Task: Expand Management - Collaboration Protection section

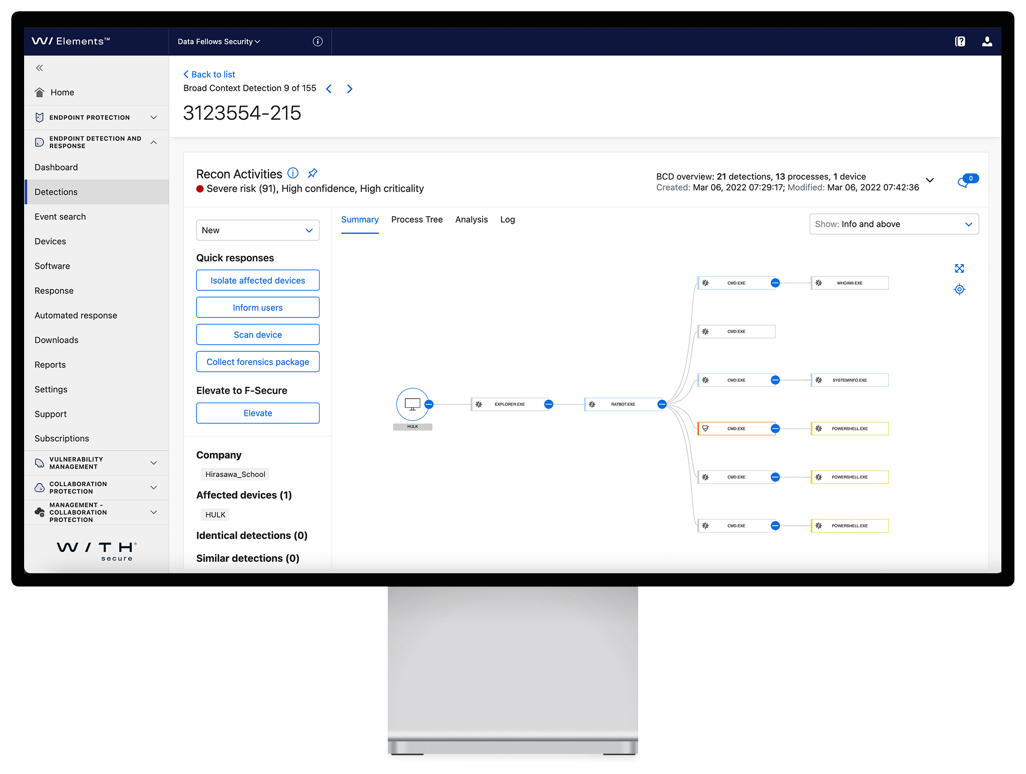Action: (x=153, y=512)
